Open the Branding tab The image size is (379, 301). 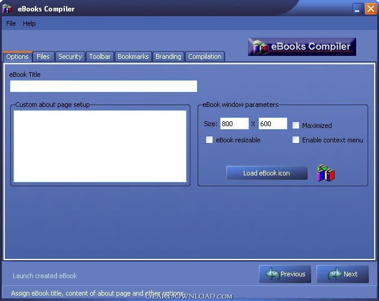point(168,56)
